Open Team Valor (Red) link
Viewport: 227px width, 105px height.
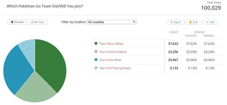coord(110,60)
